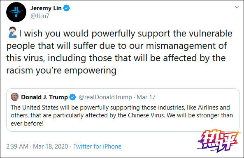Click the Jeremy Lin display name

tap(46, 8)
